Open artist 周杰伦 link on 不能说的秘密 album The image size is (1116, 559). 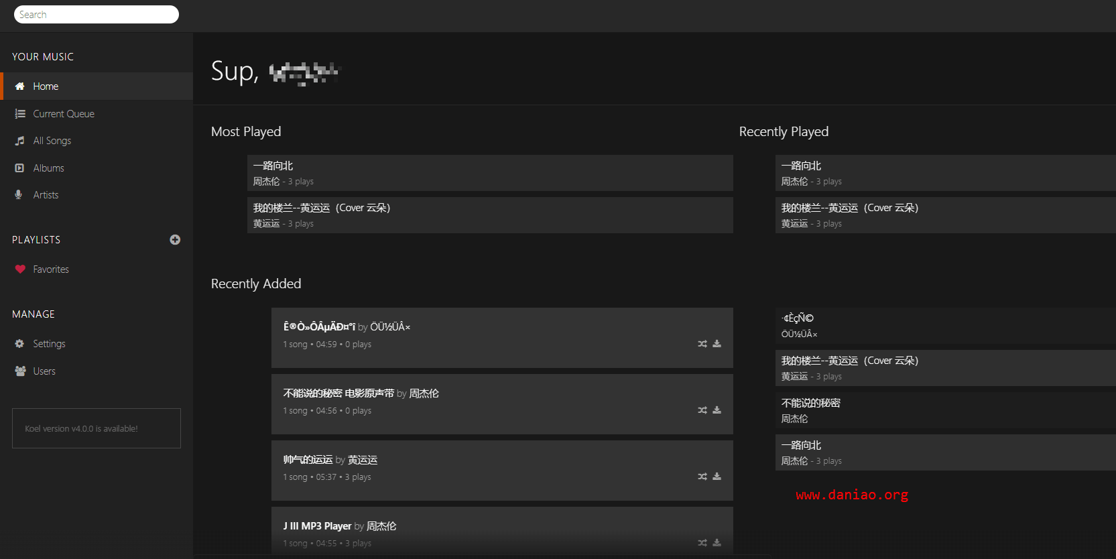pyautogui.click(x=424, y=393)
